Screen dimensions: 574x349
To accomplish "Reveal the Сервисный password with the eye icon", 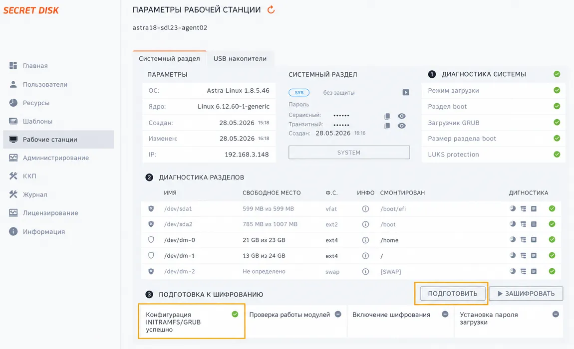I will tap(402, 116).
